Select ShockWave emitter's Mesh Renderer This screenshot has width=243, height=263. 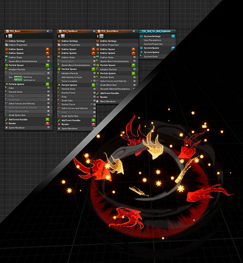(108, 101)
